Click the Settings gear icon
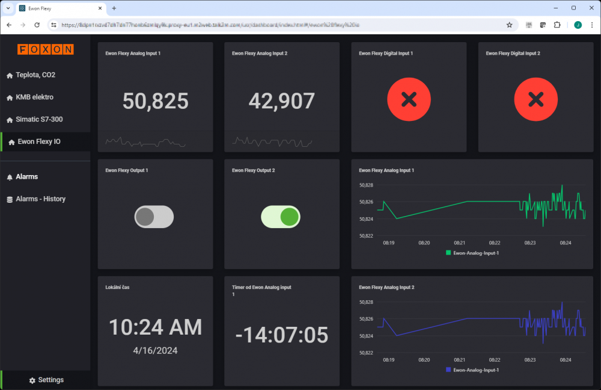This screenshot has height=390, width=601. pyautogui.click(x=32, y=380)
